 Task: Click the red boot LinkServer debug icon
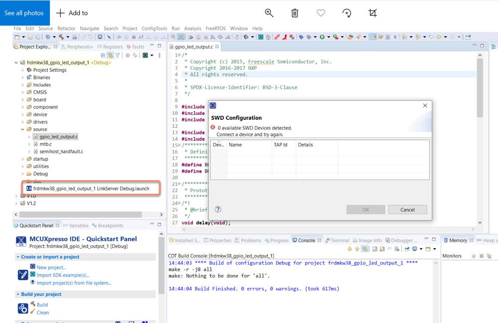[284, 37]
